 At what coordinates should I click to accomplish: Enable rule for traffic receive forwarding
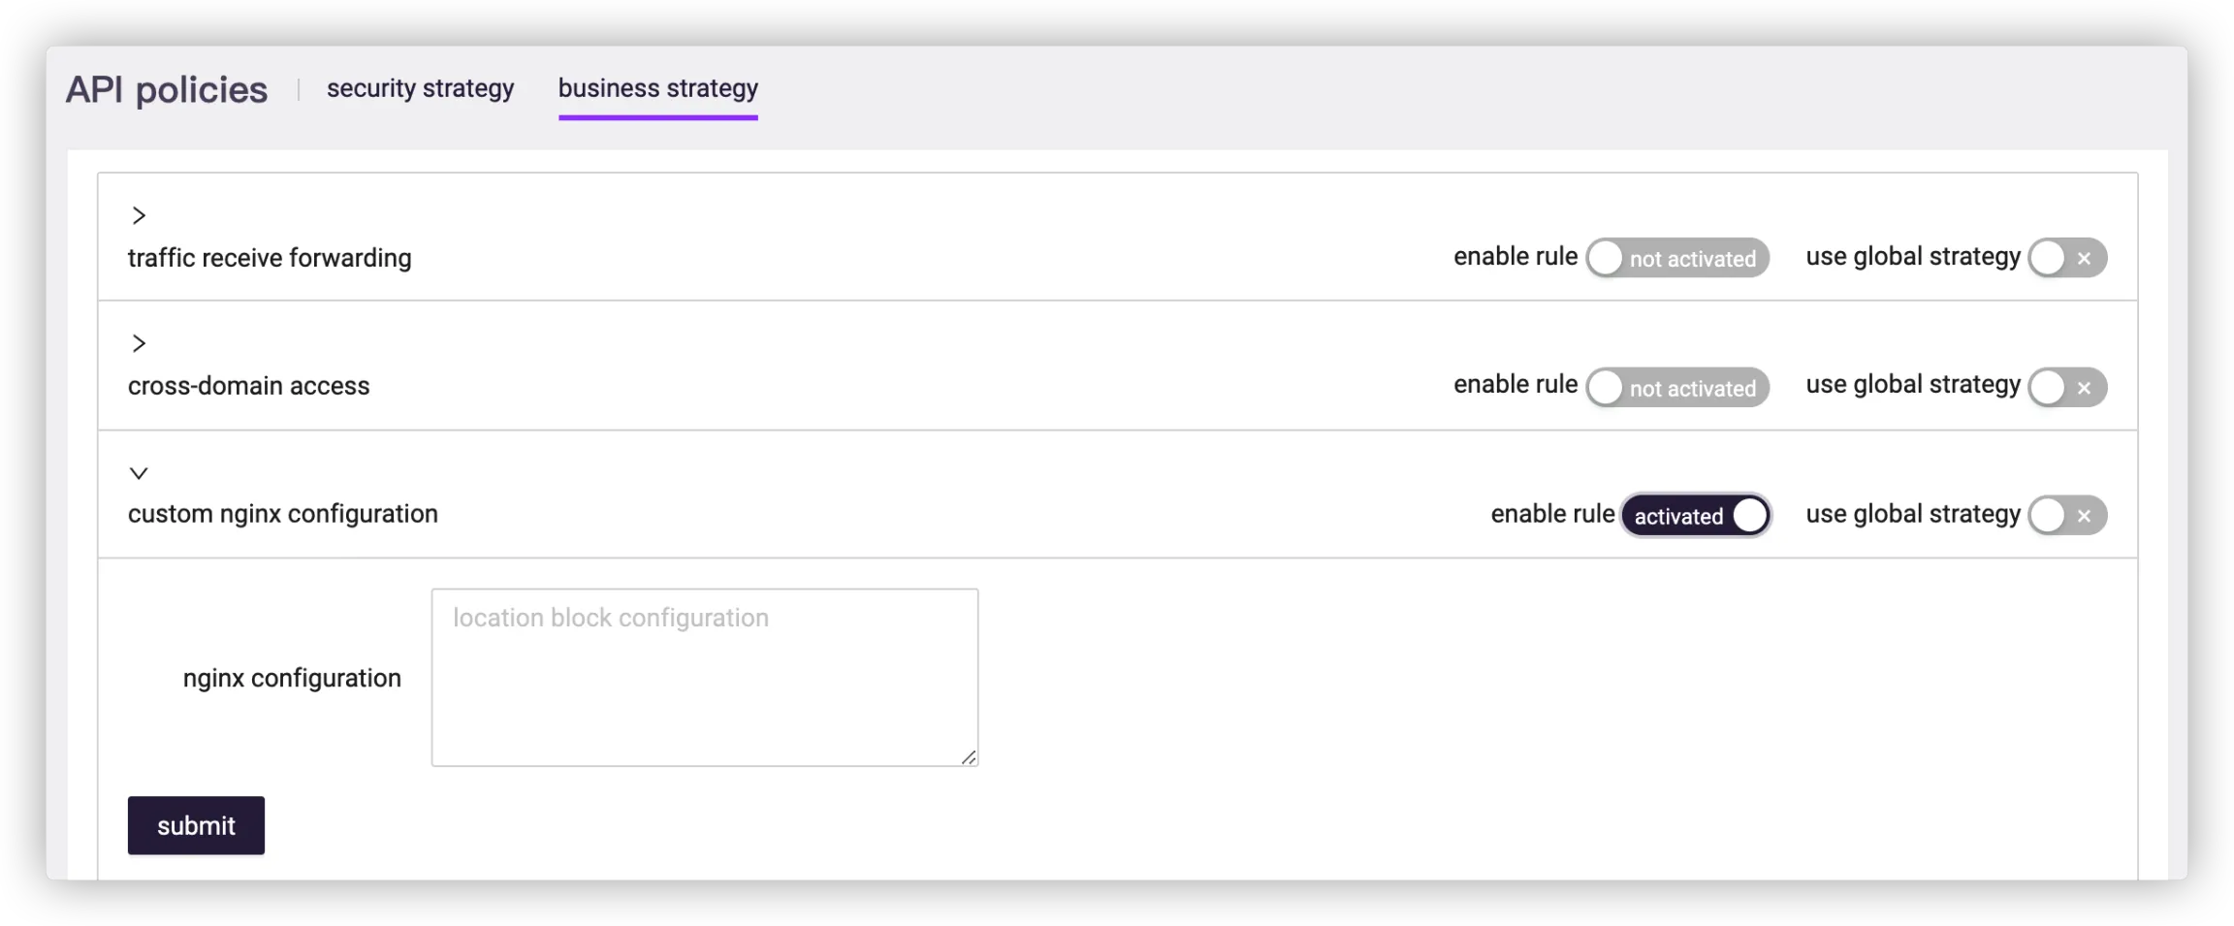point(1677,258)
